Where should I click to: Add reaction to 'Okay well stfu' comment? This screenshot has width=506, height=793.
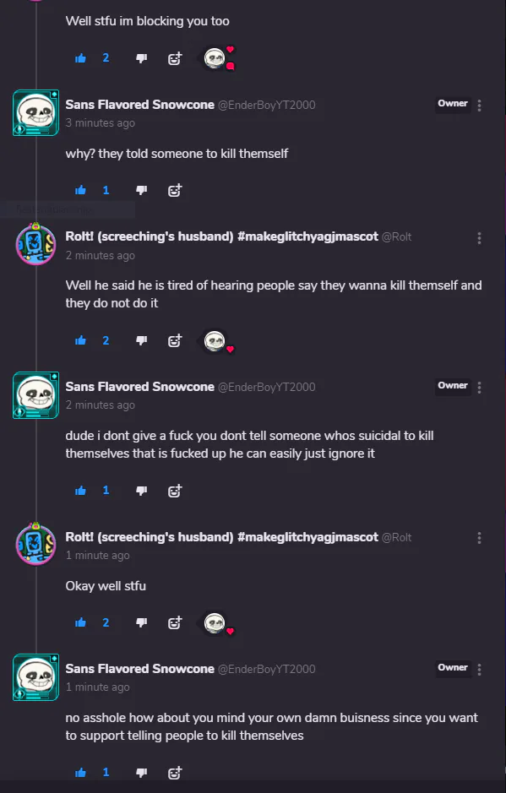(175, 623)
